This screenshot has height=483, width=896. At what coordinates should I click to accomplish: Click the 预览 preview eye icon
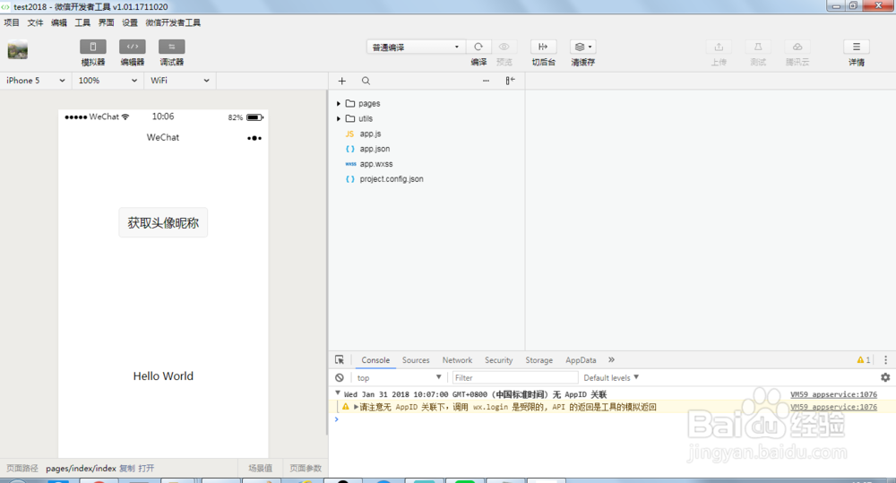click(x=504, y=47)
